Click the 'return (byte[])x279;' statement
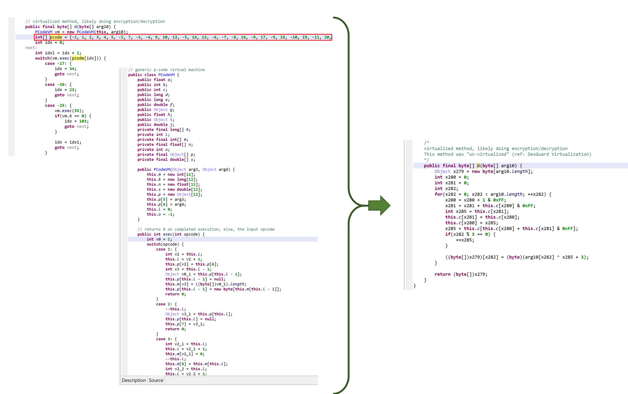The width and height of the screenshot is (628, 394). tap(461, 274)
